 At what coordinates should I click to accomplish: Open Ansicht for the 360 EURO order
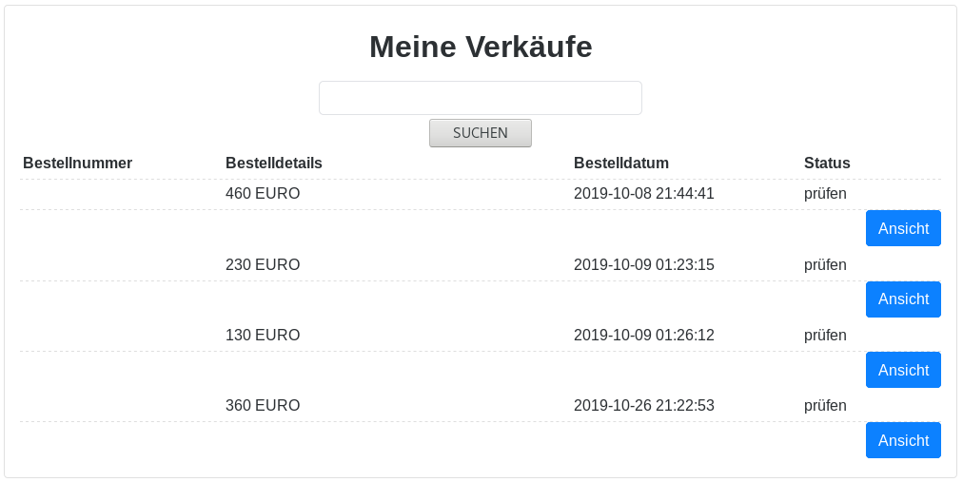[x=903, y=440]
